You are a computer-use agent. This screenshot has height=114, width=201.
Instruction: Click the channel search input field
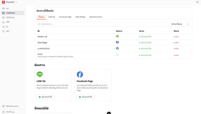[102, 24]
